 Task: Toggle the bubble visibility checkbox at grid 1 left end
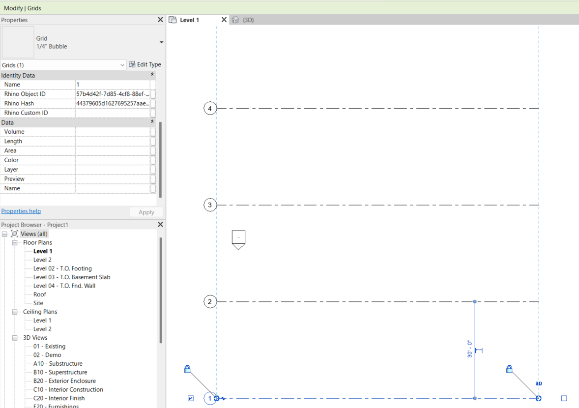click(191, 398)
